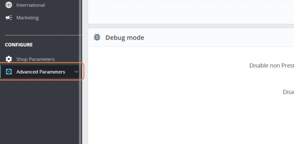Click the 'Disable non Prest...' option label
294x144 pixels.
pyautogui.click(x=272, y=66)
